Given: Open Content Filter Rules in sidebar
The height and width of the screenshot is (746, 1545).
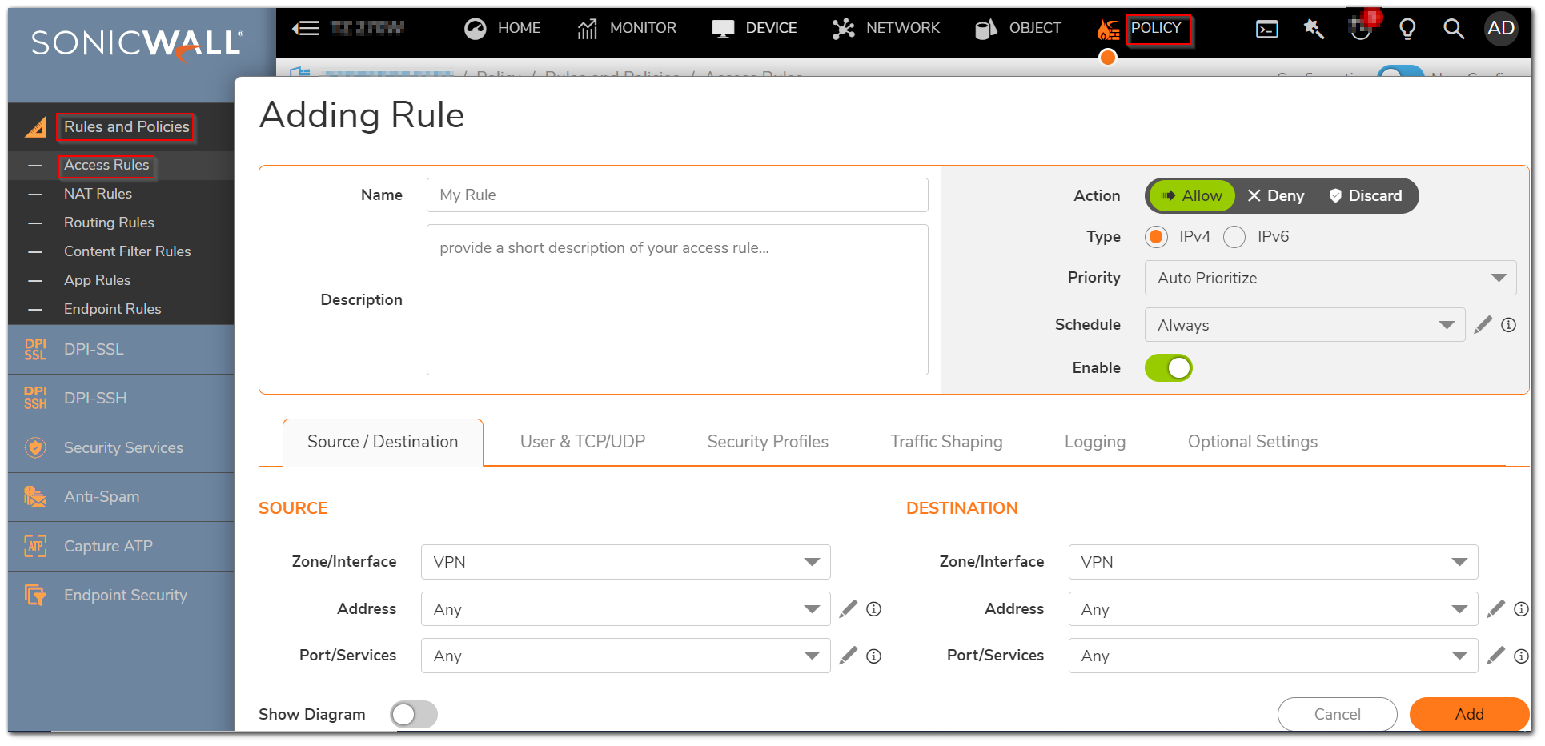Looking at the screenshot, I should click(127, 251).
